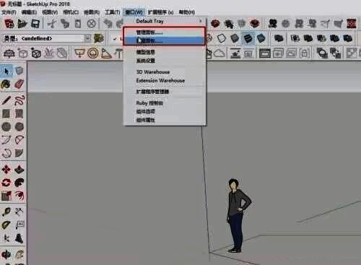The width and height of the screenshot is (361, 265).
Task: Open the 视图(V) menu
Action: pyautogui.click(x=50, y=12)
